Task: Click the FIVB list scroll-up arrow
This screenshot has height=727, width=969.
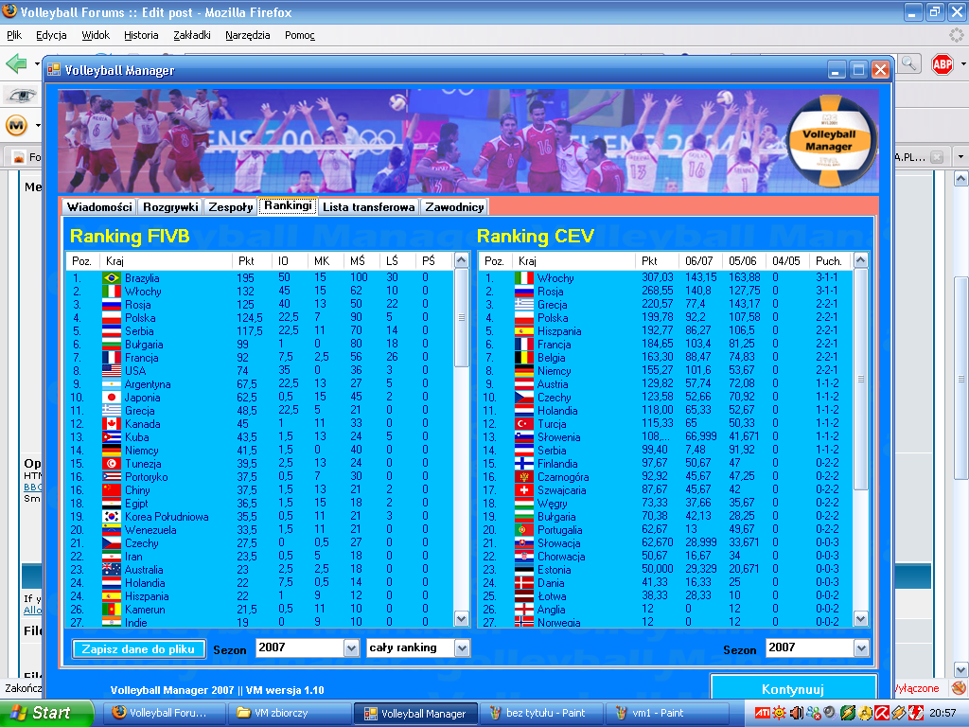Action: (462, 260)
